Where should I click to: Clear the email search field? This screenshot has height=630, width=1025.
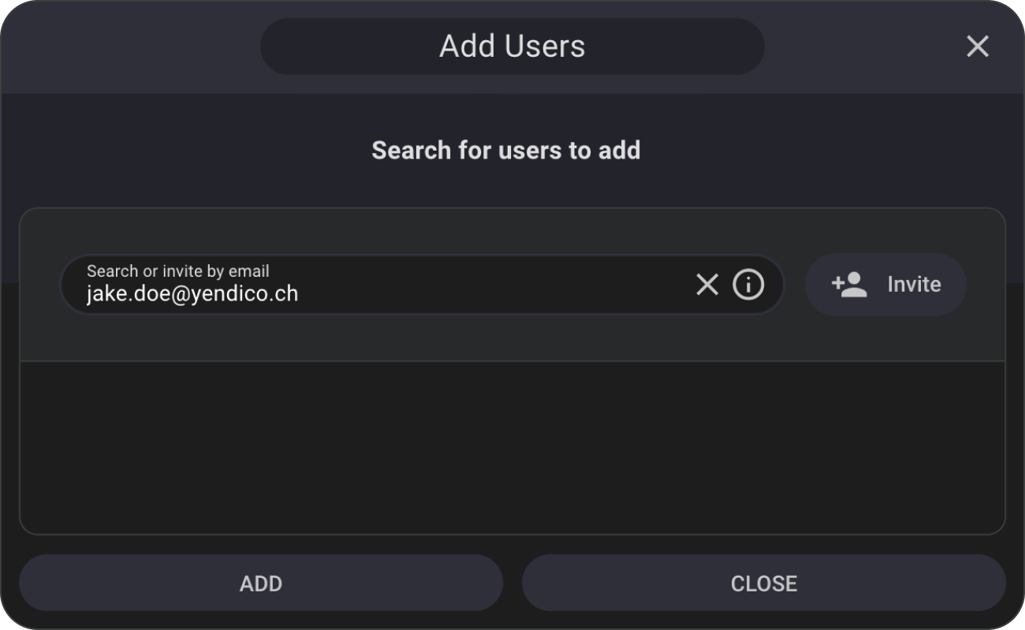pos(707,285)
